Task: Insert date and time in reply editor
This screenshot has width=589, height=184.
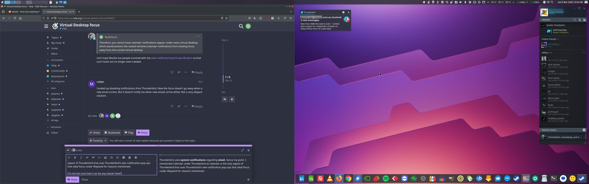Action: (x=129, y=158)
